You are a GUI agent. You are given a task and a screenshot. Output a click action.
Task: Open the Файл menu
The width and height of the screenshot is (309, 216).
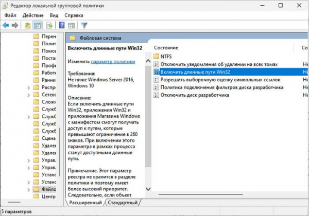[x=10, y=15]
